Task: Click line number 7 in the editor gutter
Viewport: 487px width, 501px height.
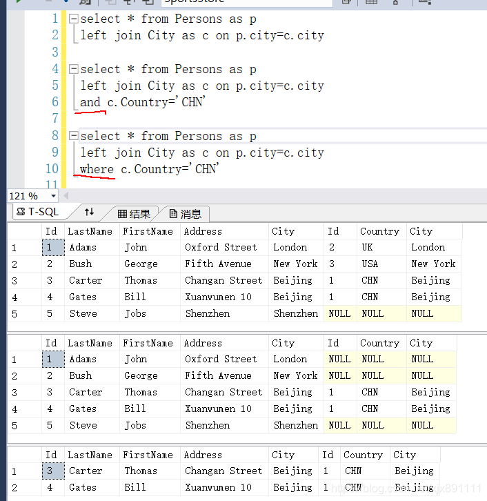Action: click(x=55, y=119)
